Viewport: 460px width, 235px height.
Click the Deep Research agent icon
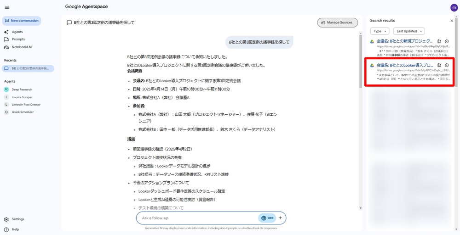point(6,90)
